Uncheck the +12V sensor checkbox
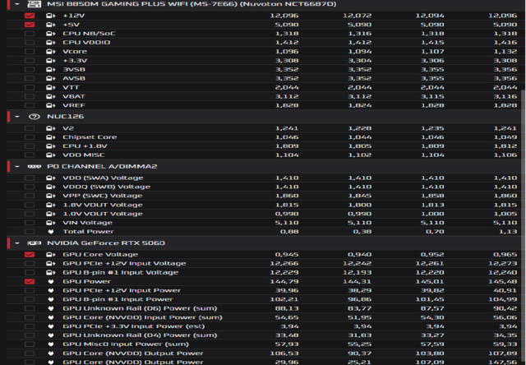Image resolution: width=526 pixels, height=365 pixels. 30,16
